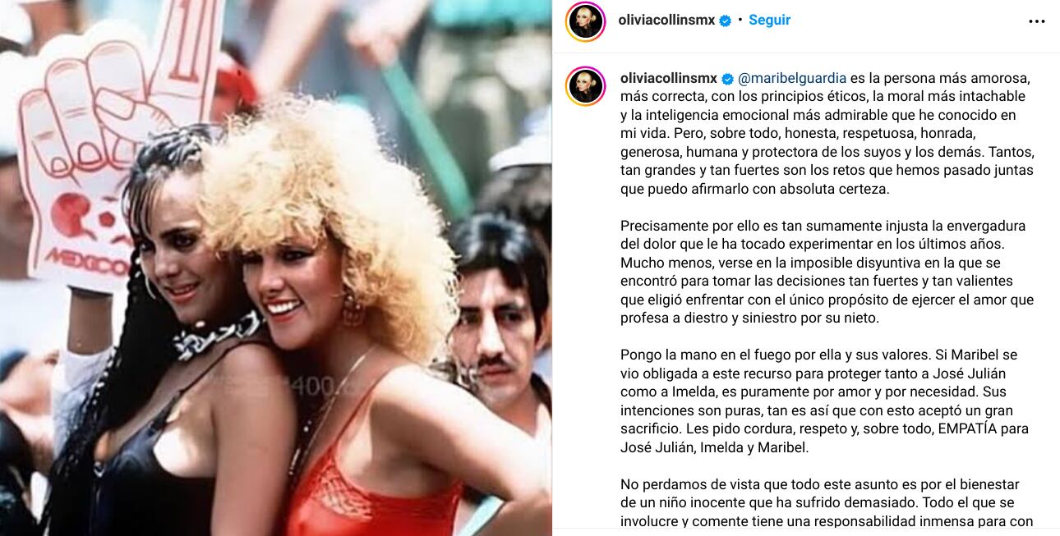Image resolution: width=1060 pixels, height=536 pixels.
Task: Open the profile avatar beside the caption
Action: point(586,87)
